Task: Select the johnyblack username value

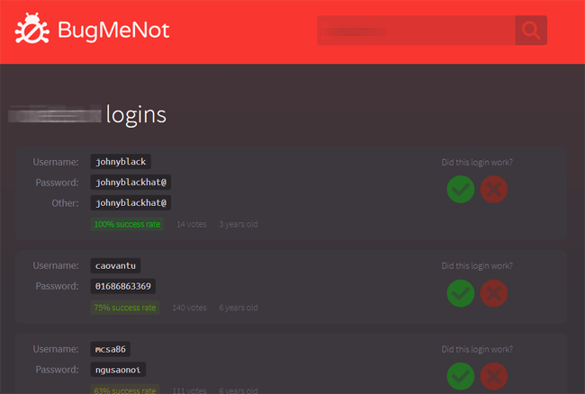Action: pyautogui.click(x=121, y=162)
